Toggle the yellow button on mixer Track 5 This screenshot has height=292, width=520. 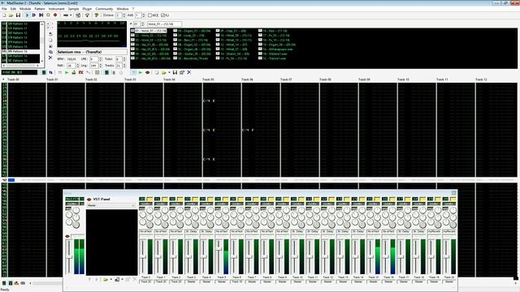click(226, 199)
